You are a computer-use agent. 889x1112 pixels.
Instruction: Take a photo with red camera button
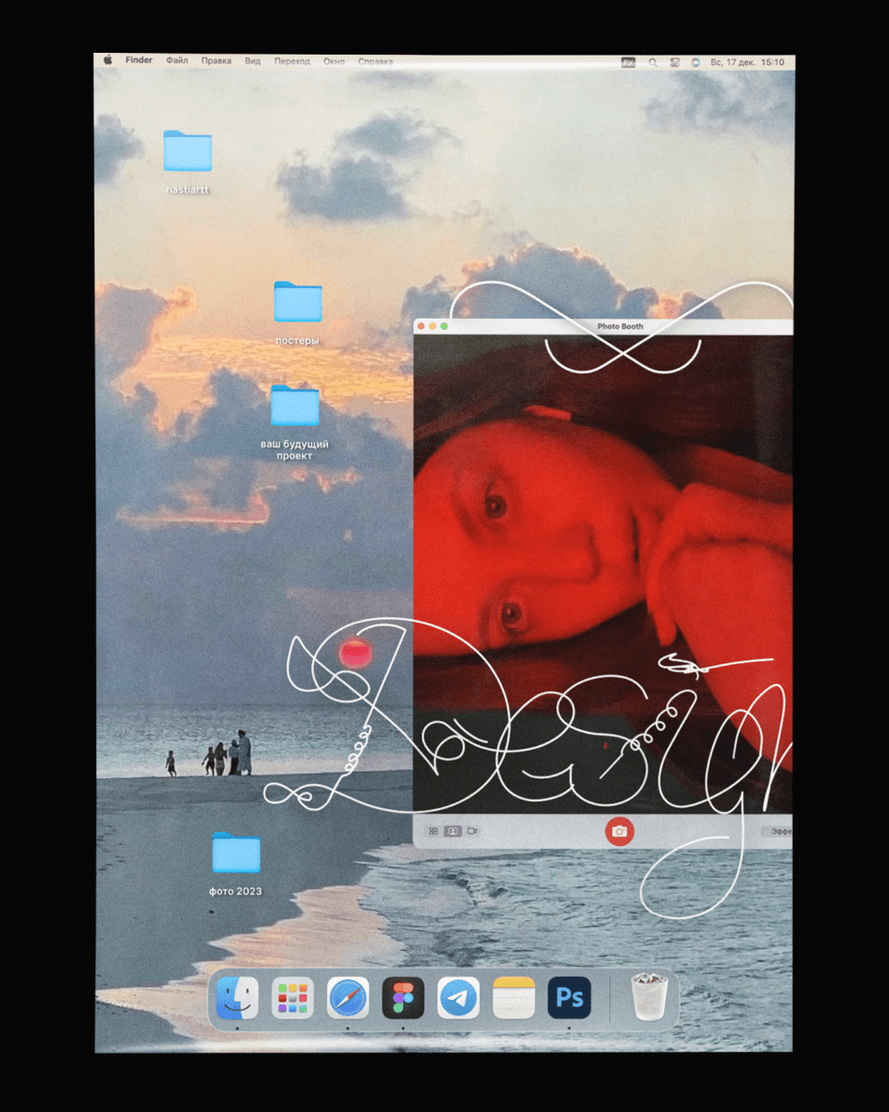click(x=619, y=831)
